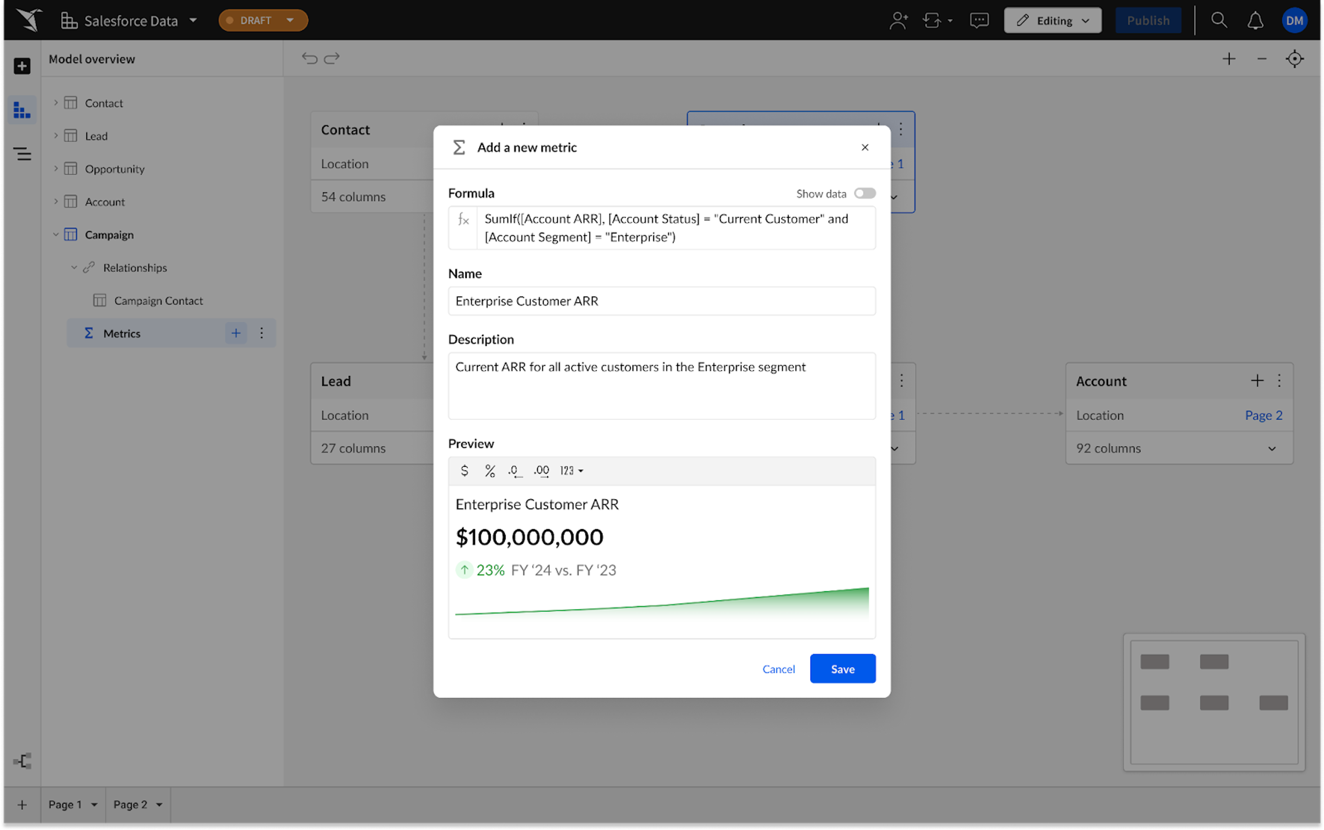Image resolution: width=1324 pixels, height=830 pixels.
Task: Open the Page 1 tab menu arrow
Action: (94, 805)
